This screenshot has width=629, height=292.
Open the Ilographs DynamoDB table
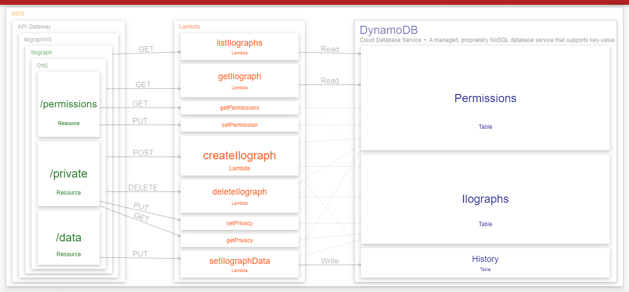coord(485,199)
